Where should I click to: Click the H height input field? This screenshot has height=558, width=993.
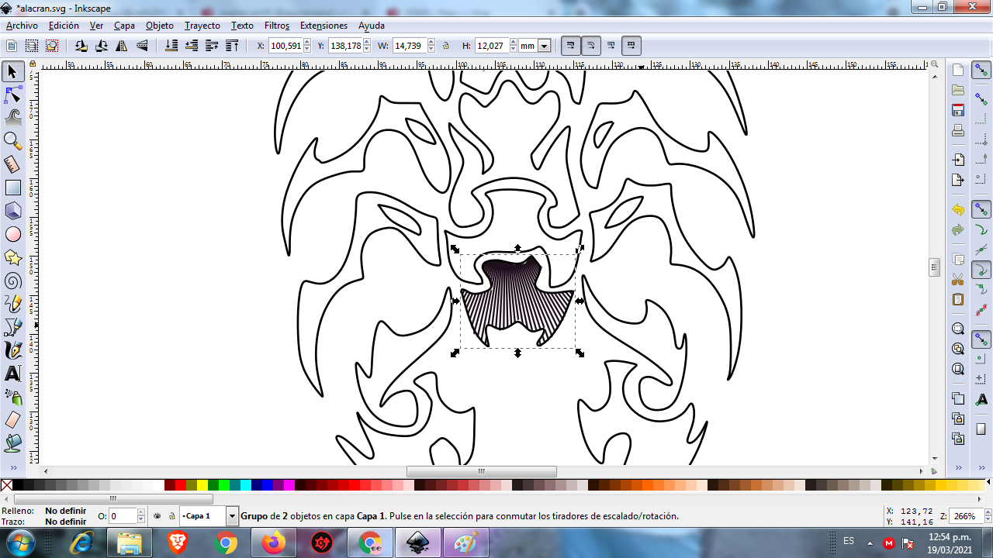coord(491,46)
